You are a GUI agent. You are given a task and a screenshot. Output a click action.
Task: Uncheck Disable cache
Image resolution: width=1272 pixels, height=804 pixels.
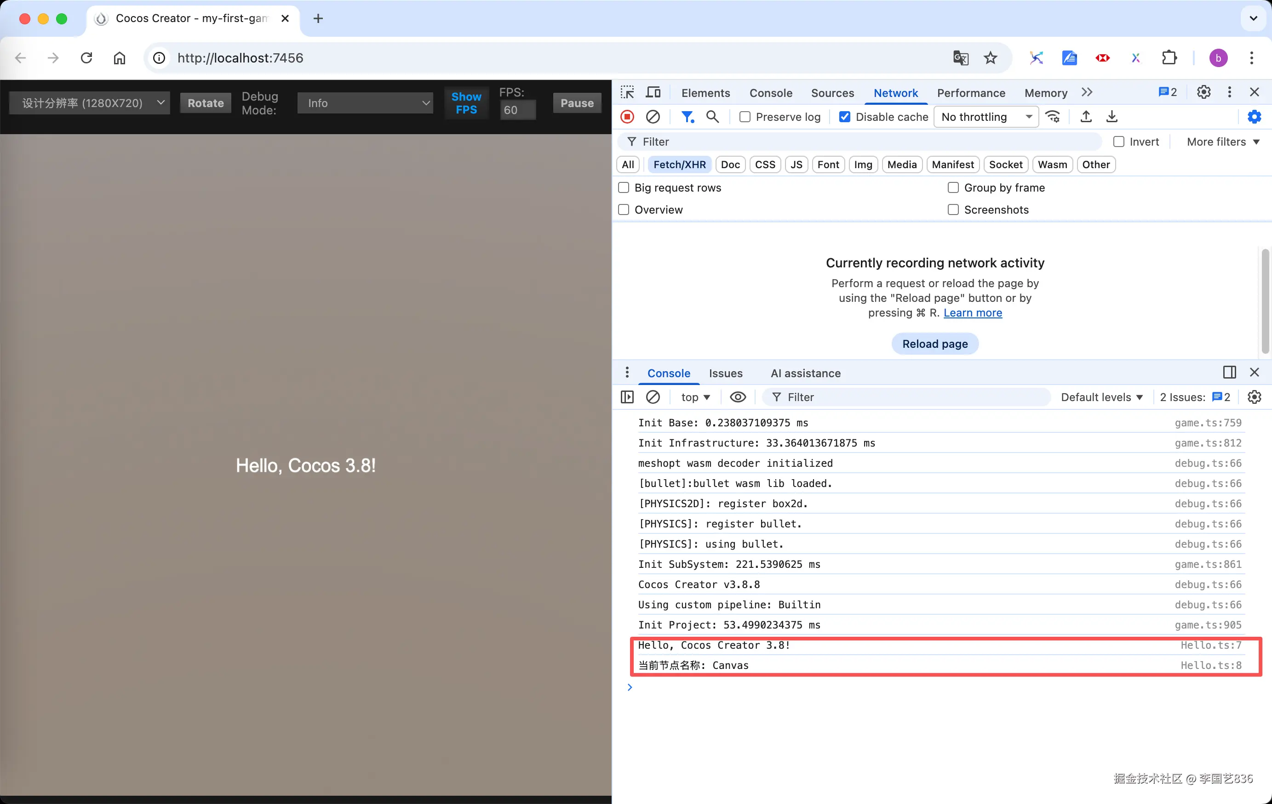(x=845, y=117)
